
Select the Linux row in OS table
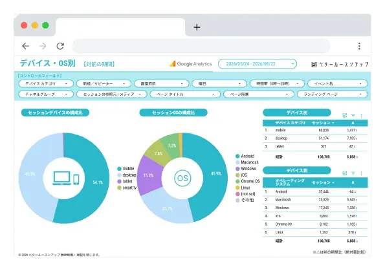[x=315, y=232]
